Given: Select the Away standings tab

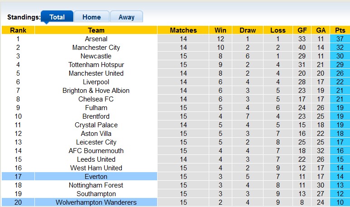Looking at the screenshot, I should (x=126, y=17).
